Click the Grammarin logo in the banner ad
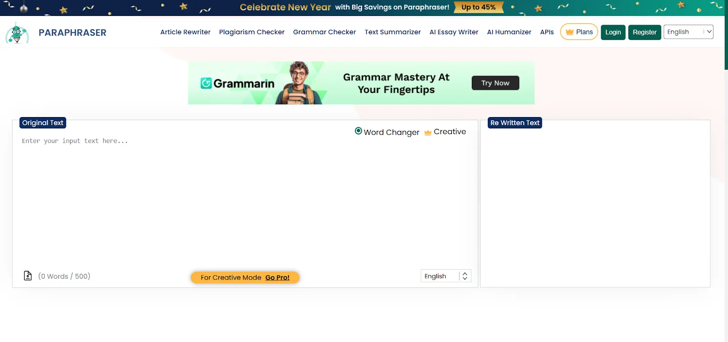The image size is (728, 342). pyautogui.click(x=238, y=83)
